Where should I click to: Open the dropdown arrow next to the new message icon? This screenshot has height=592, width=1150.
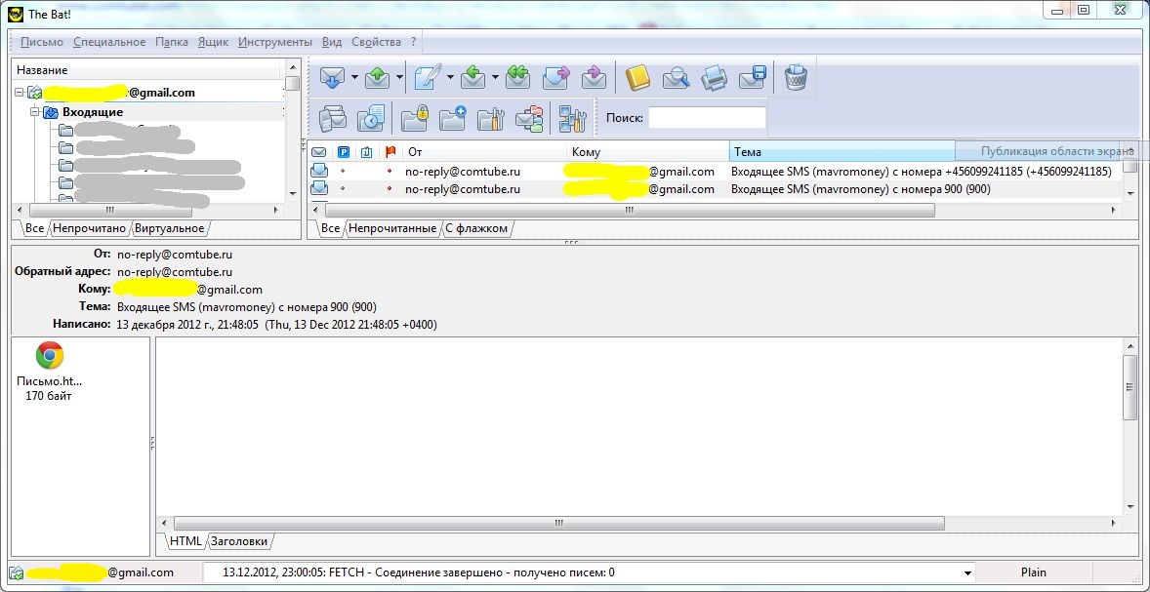pyautogui.click(x=450, y=77)
